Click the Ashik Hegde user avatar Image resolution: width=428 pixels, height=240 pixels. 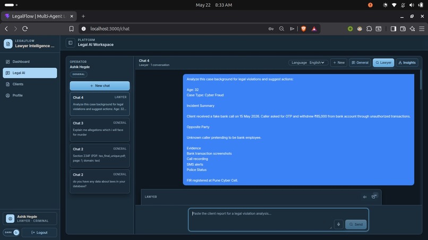tap(10, 218)
